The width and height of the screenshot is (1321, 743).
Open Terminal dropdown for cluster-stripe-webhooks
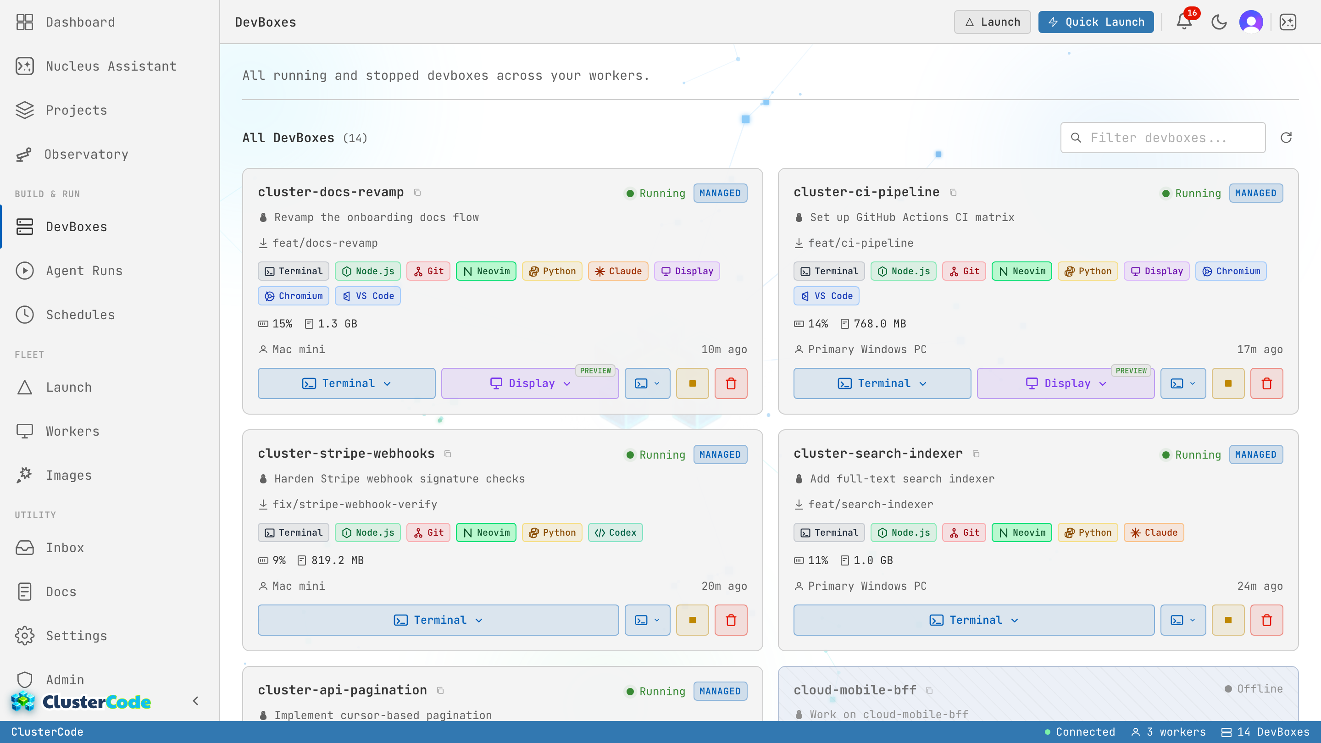click(x=438, y=620)
